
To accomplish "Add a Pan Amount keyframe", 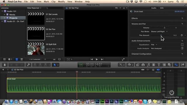I will click(x=182, y=35).
